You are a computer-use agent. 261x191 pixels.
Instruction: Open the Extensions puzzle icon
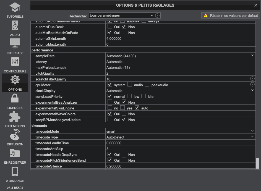(15, 117)
